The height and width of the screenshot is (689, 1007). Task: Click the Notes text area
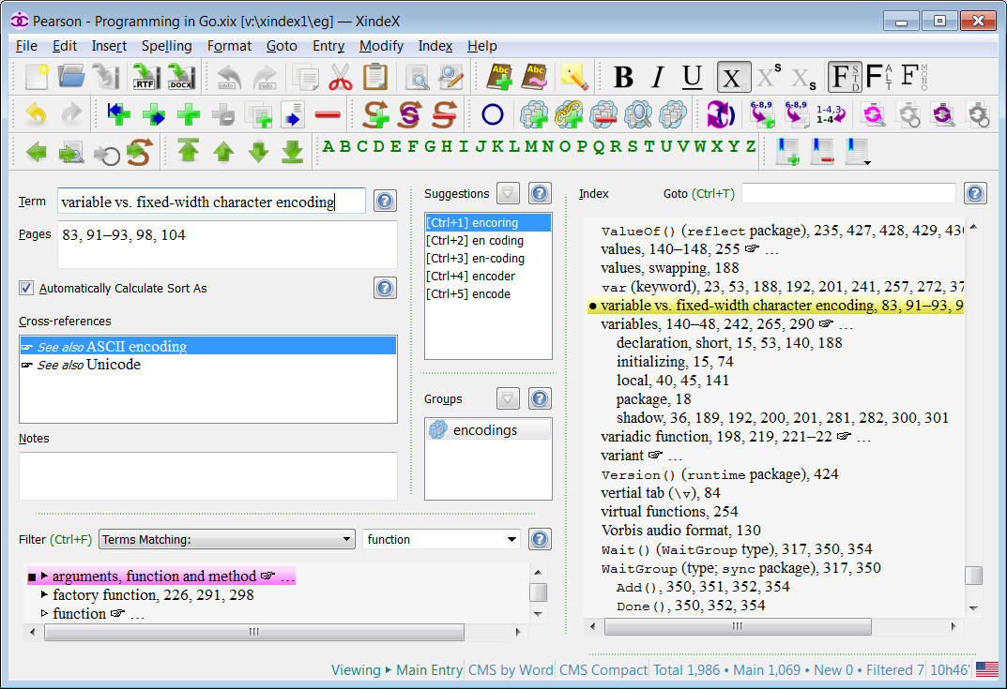pos(208,476)
